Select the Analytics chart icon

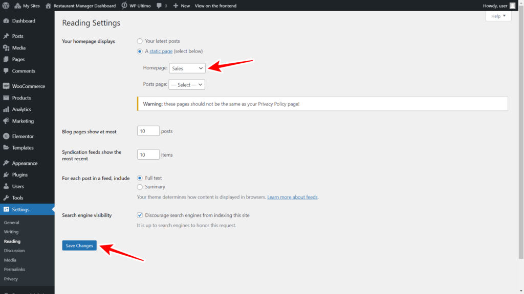pos(7,109)
